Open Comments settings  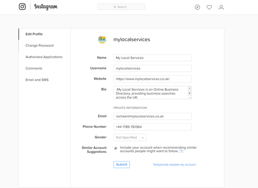(34, 68)
